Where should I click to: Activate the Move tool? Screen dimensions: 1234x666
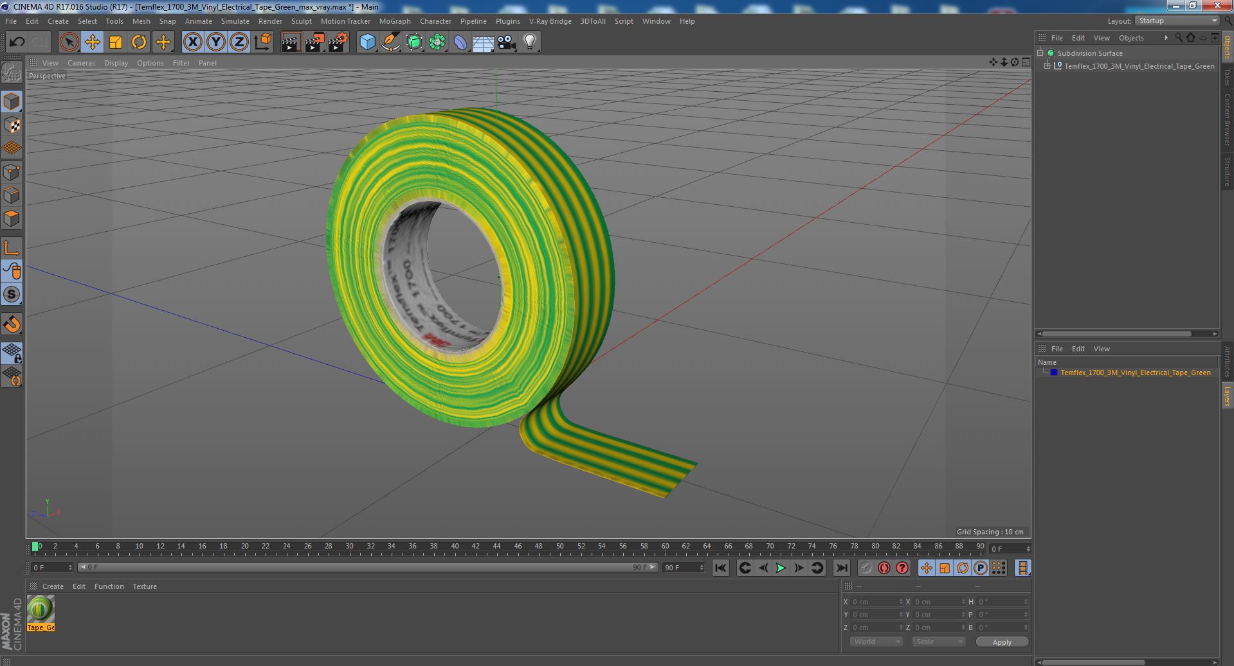[92, 42]
